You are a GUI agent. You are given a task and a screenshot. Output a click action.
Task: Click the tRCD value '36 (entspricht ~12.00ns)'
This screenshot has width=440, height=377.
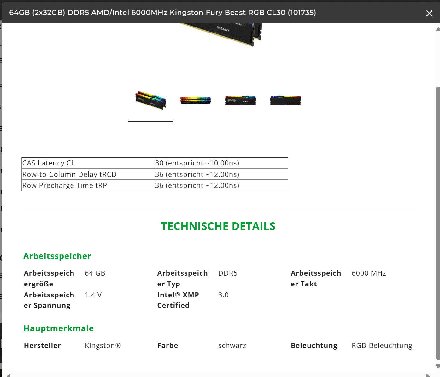click(x=221, y=174)
